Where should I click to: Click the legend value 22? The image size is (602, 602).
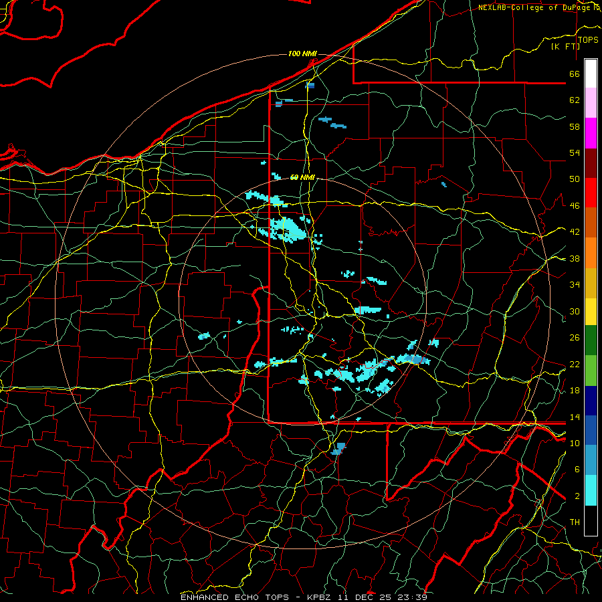click(x=575, y=364)
